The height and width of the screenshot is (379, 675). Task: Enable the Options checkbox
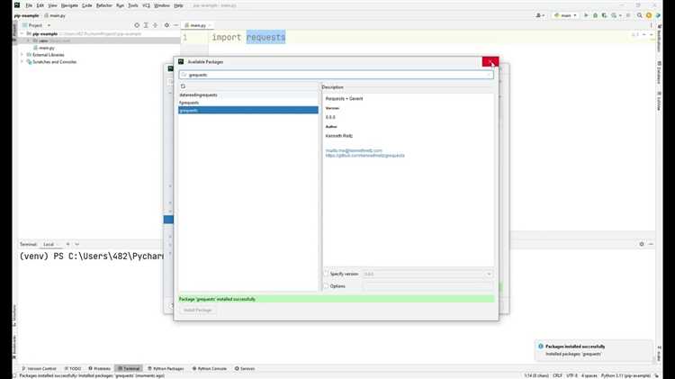(x=327, y=286)
